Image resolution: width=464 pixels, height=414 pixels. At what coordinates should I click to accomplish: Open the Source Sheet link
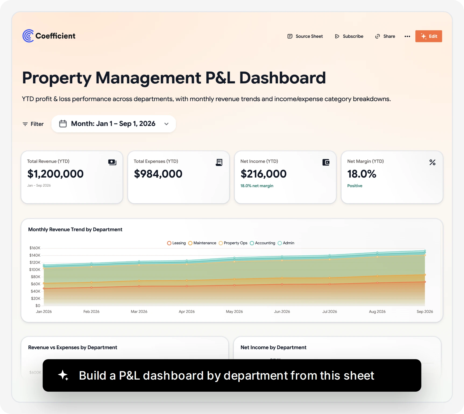click(305, 36)
